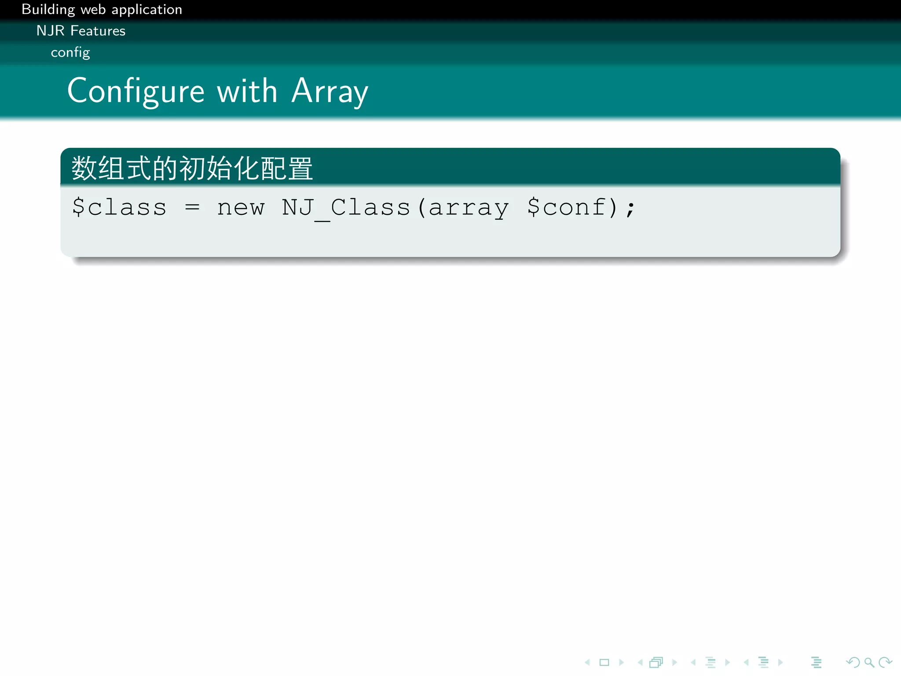Click the section navigation icon
The width and height of the screenshot is (901, 676).
(x=764, y=662)
